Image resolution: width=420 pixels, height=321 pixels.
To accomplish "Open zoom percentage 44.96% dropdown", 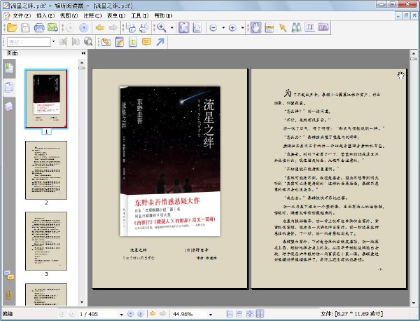I will pyautogui.click(x=211, y=314).
